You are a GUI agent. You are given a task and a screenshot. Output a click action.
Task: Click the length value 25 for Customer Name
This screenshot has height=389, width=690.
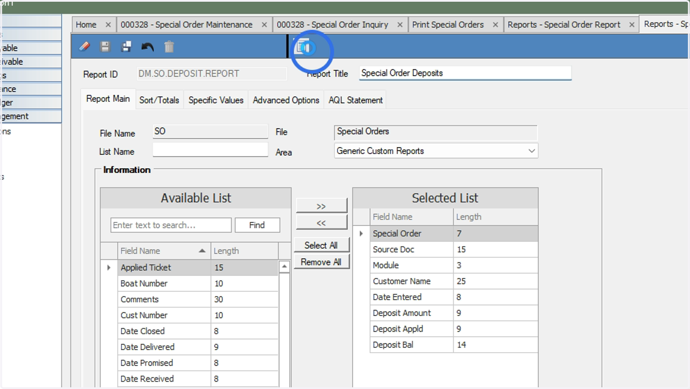click(496, 282)
